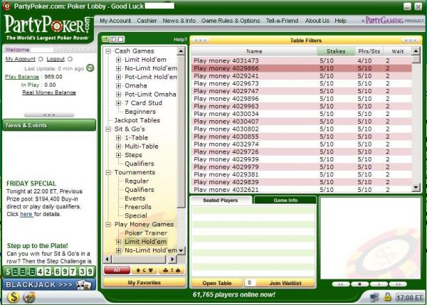Expand the 7 Card Stud node

(x=118, y=103)
